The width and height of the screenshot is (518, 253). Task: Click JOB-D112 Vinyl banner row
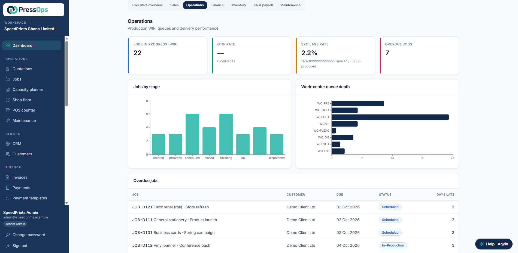pos(293,245)
